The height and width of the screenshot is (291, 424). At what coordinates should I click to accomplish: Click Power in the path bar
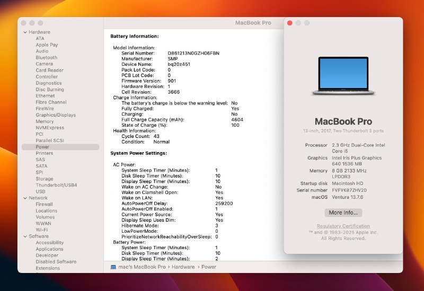click(x=209, y=267)
